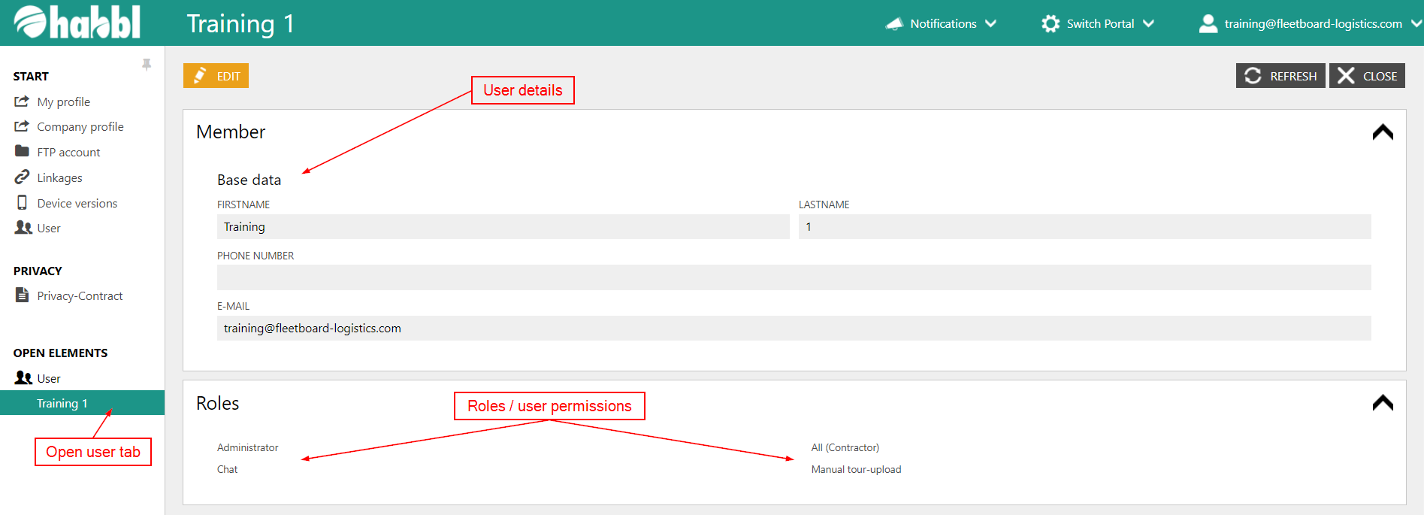Viewport: 1424px width, 515px height.
Task: Click the CLOSE button
Action: pyautogui.click(x=1367, y=76)
